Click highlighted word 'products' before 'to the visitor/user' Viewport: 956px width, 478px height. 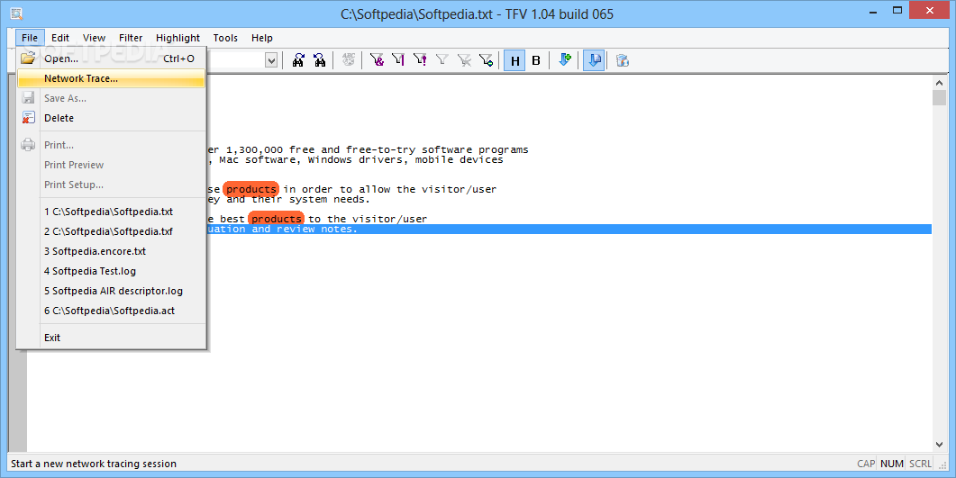[277, 219]
